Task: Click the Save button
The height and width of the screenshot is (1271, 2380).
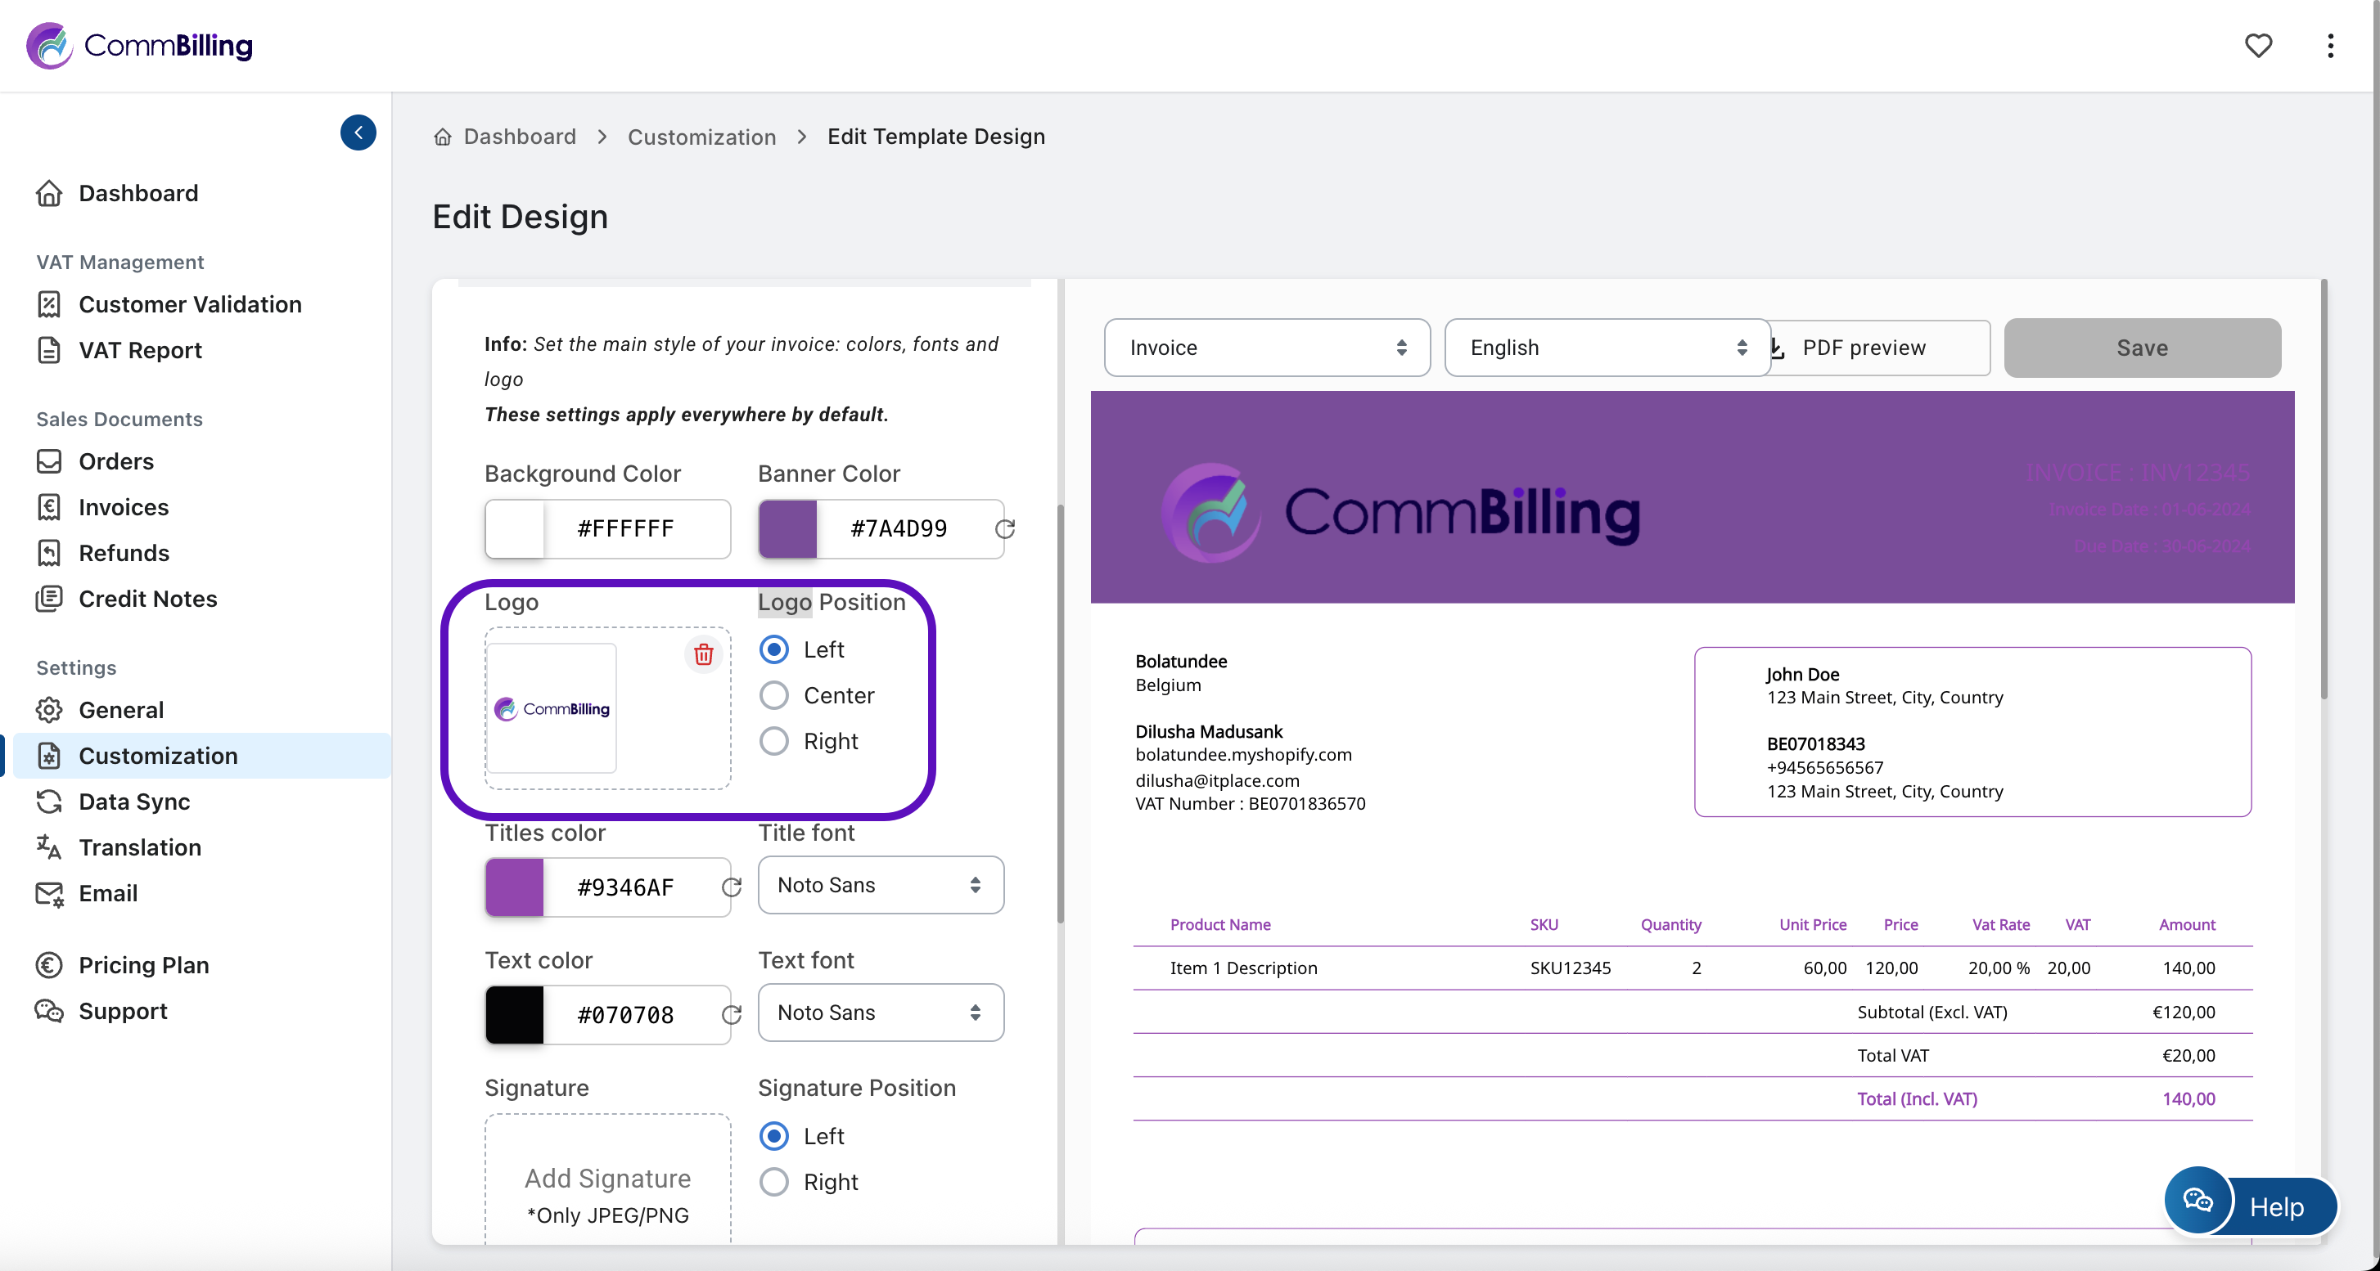Action: (2141, 347)
